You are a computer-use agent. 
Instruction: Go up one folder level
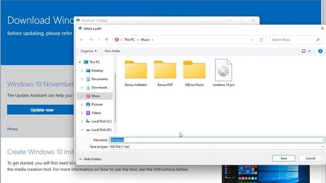coord(106,40)
